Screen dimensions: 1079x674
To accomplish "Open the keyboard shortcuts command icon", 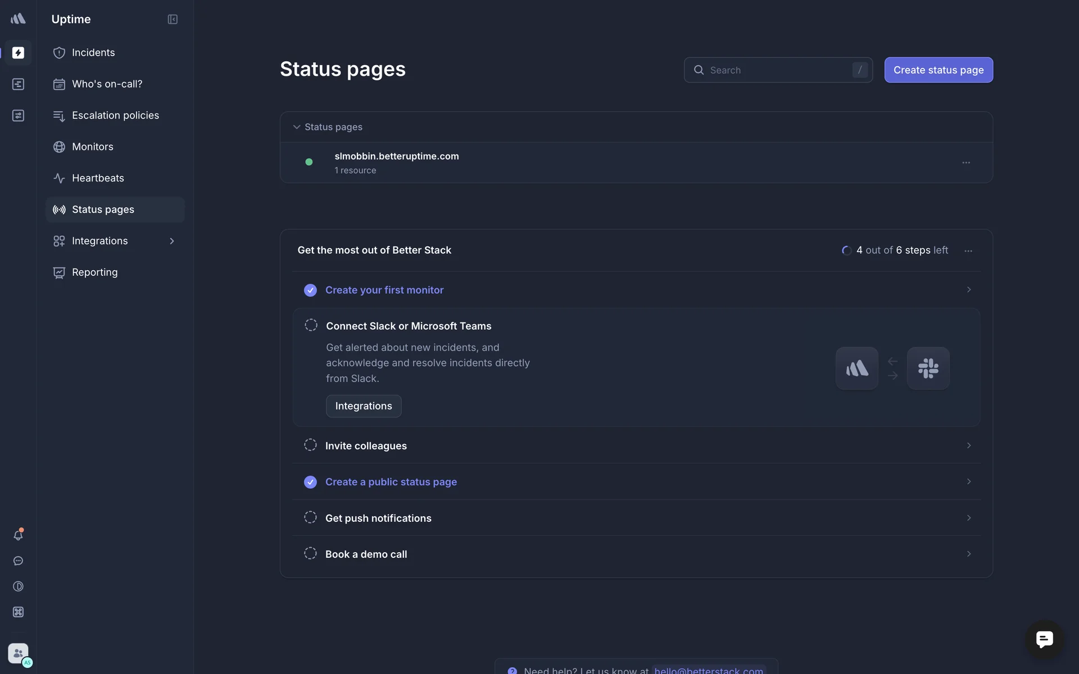I will [18, 612].
